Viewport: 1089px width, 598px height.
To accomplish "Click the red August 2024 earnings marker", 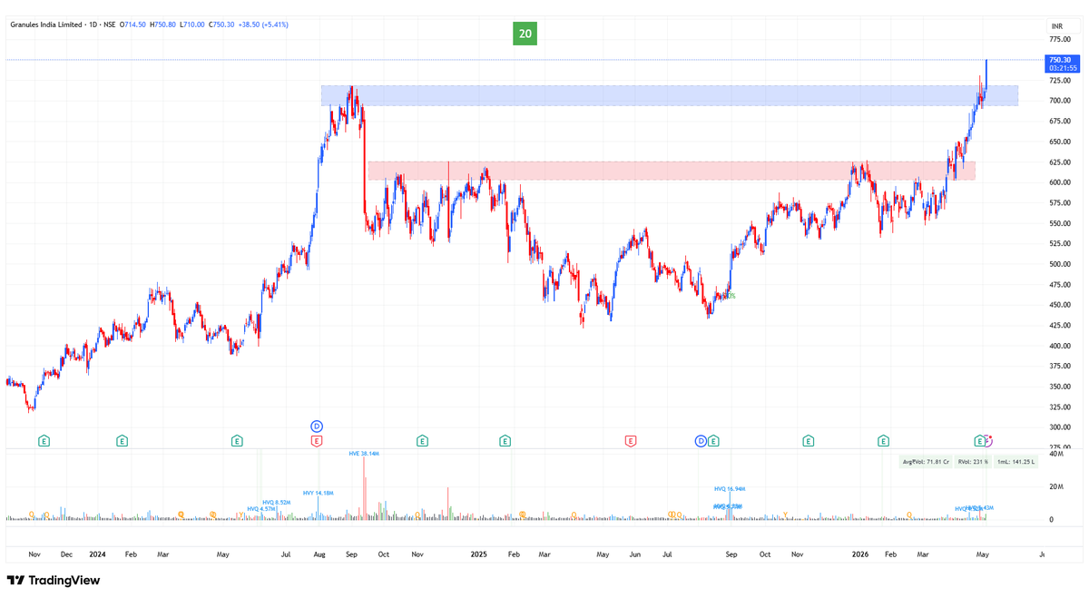I will point(317,441).
